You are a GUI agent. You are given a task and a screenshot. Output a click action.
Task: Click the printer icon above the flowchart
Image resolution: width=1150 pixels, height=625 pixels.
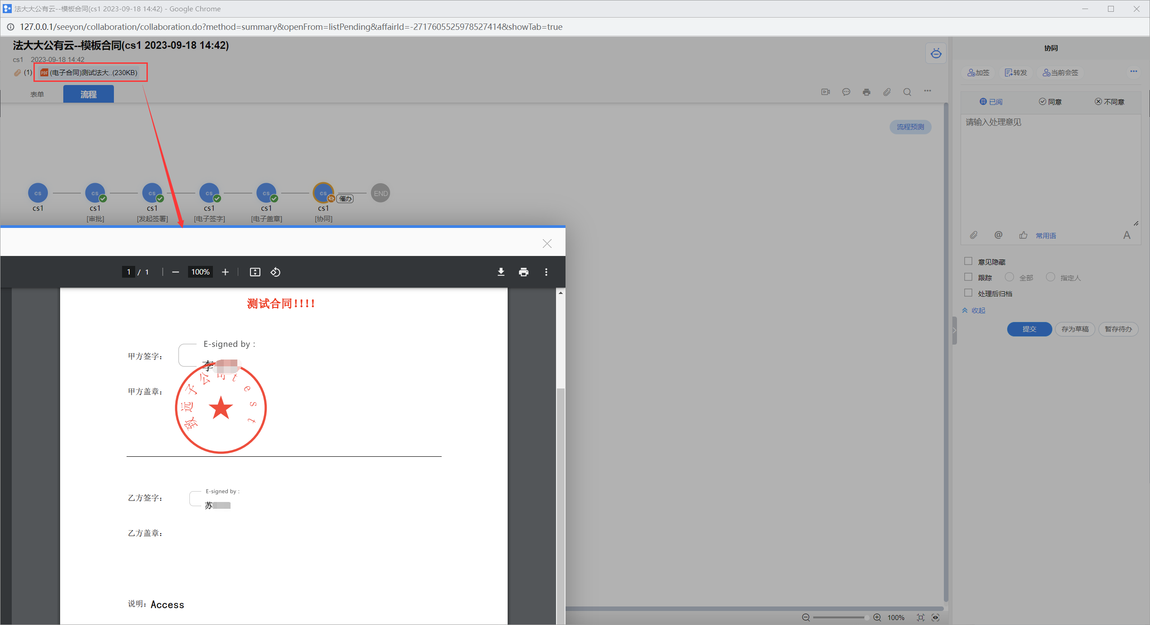click(866, 92)
